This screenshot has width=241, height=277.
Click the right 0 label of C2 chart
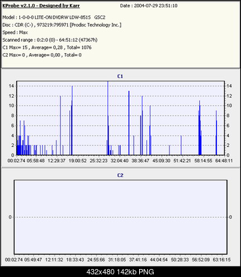pyautogui.click(x=230, y=217)
